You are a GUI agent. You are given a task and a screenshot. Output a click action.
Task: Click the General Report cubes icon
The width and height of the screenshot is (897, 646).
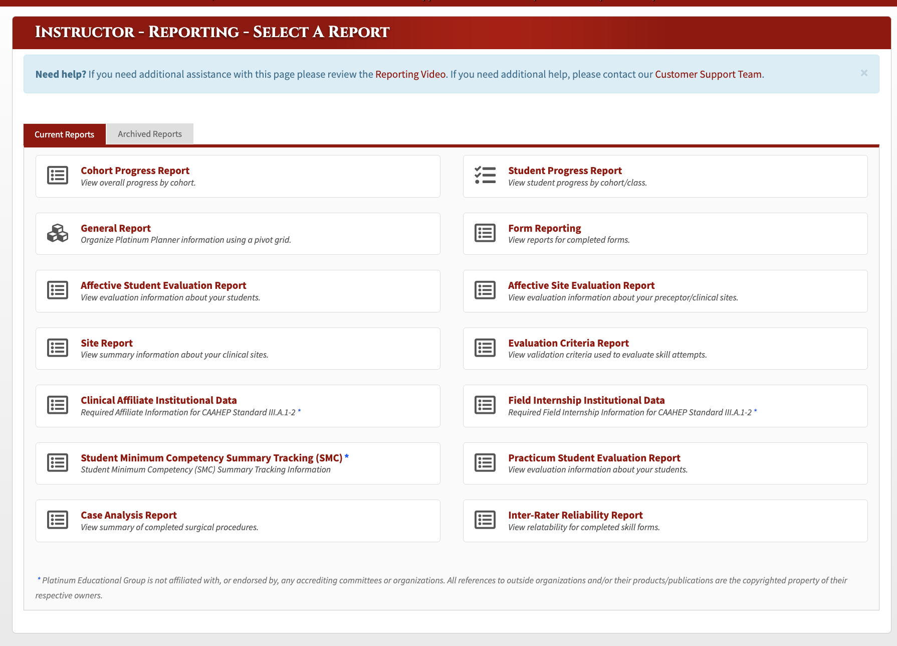click(58, 233)
